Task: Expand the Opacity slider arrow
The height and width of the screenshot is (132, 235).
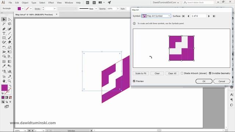Action: click(118, 9)
